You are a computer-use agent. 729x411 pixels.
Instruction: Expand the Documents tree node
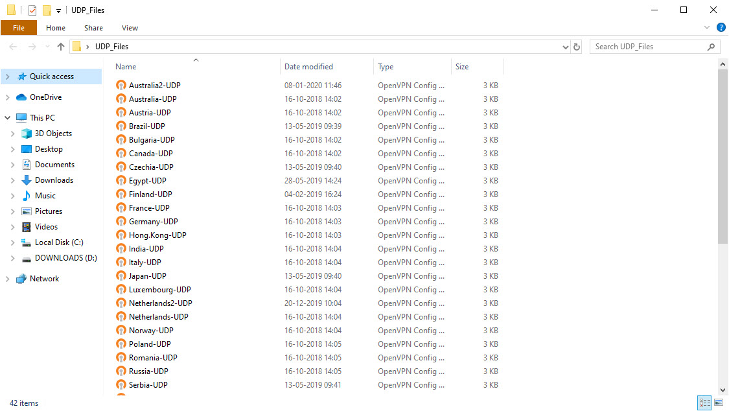(x=12, y=165)
